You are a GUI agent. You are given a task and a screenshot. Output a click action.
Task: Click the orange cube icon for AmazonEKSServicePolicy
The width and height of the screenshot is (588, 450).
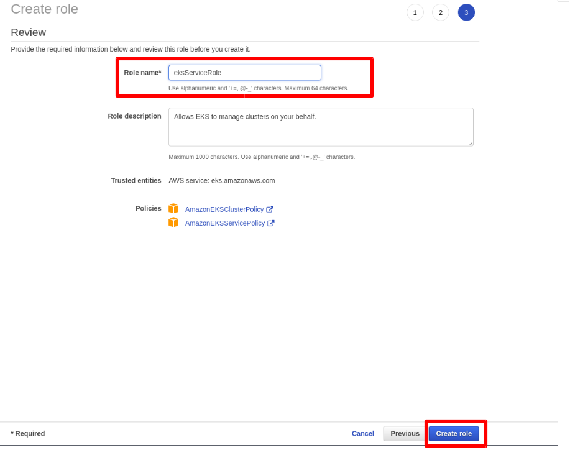(173, 222)
